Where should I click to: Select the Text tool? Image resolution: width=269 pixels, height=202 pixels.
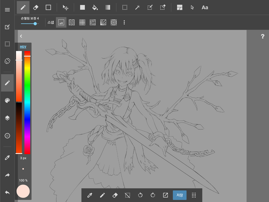205,7
